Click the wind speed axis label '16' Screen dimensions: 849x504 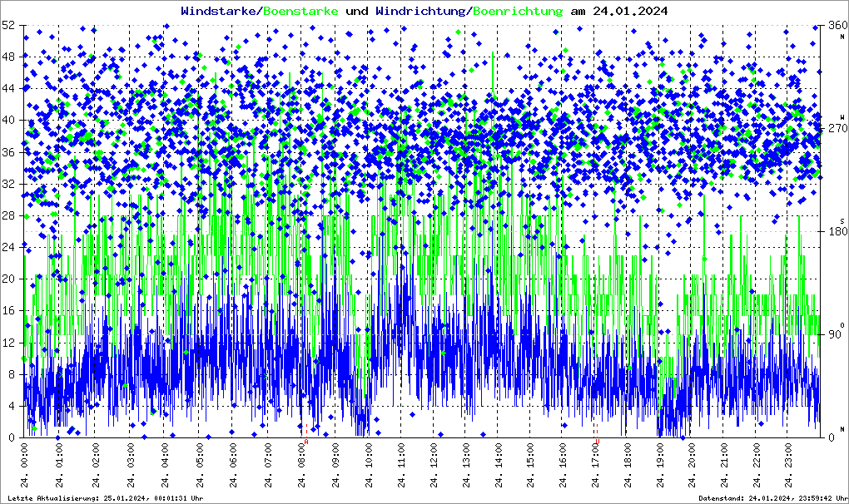(x=8, y=311)
